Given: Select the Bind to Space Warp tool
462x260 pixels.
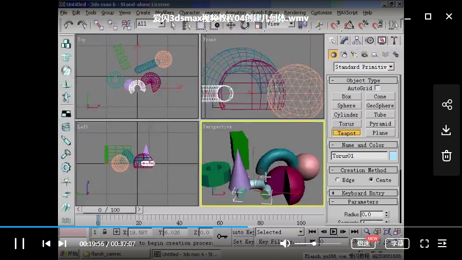Looking at the screenshot, I should (126, 25).
